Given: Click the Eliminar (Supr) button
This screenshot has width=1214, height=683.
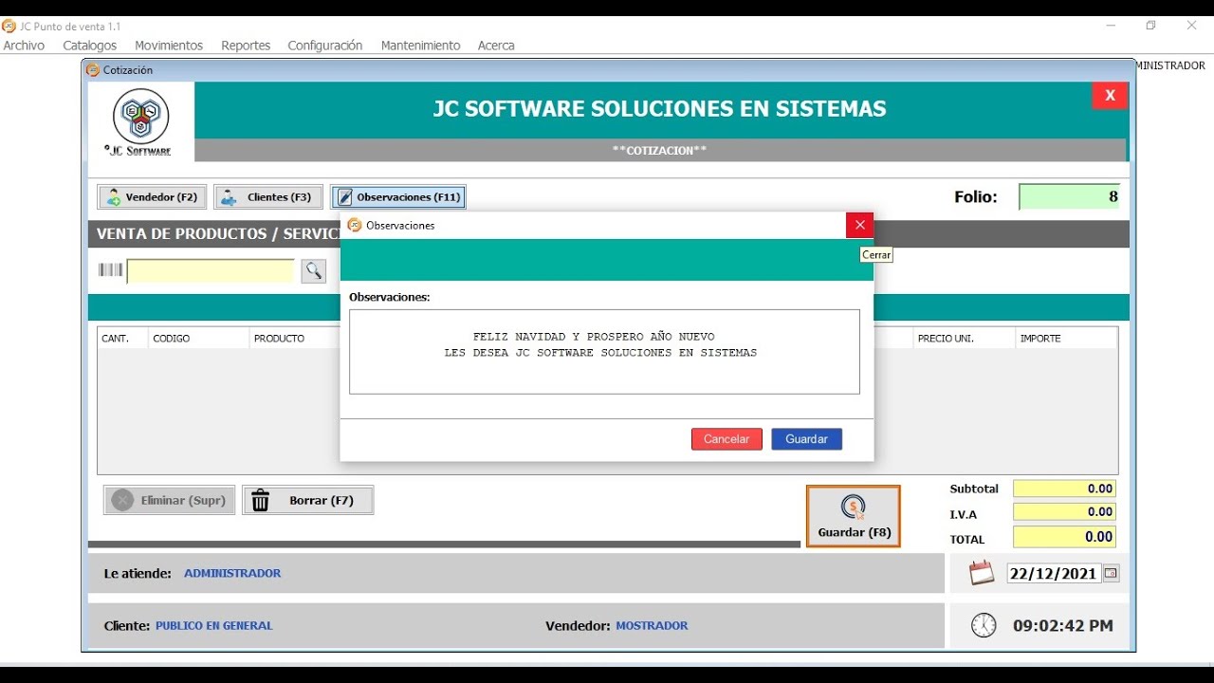Looking at the screenshot, I should [170, 500].
